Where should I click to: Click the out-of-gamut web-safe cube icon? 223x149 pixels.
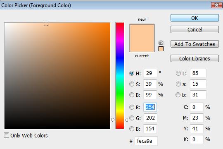(x=161, y=43)
